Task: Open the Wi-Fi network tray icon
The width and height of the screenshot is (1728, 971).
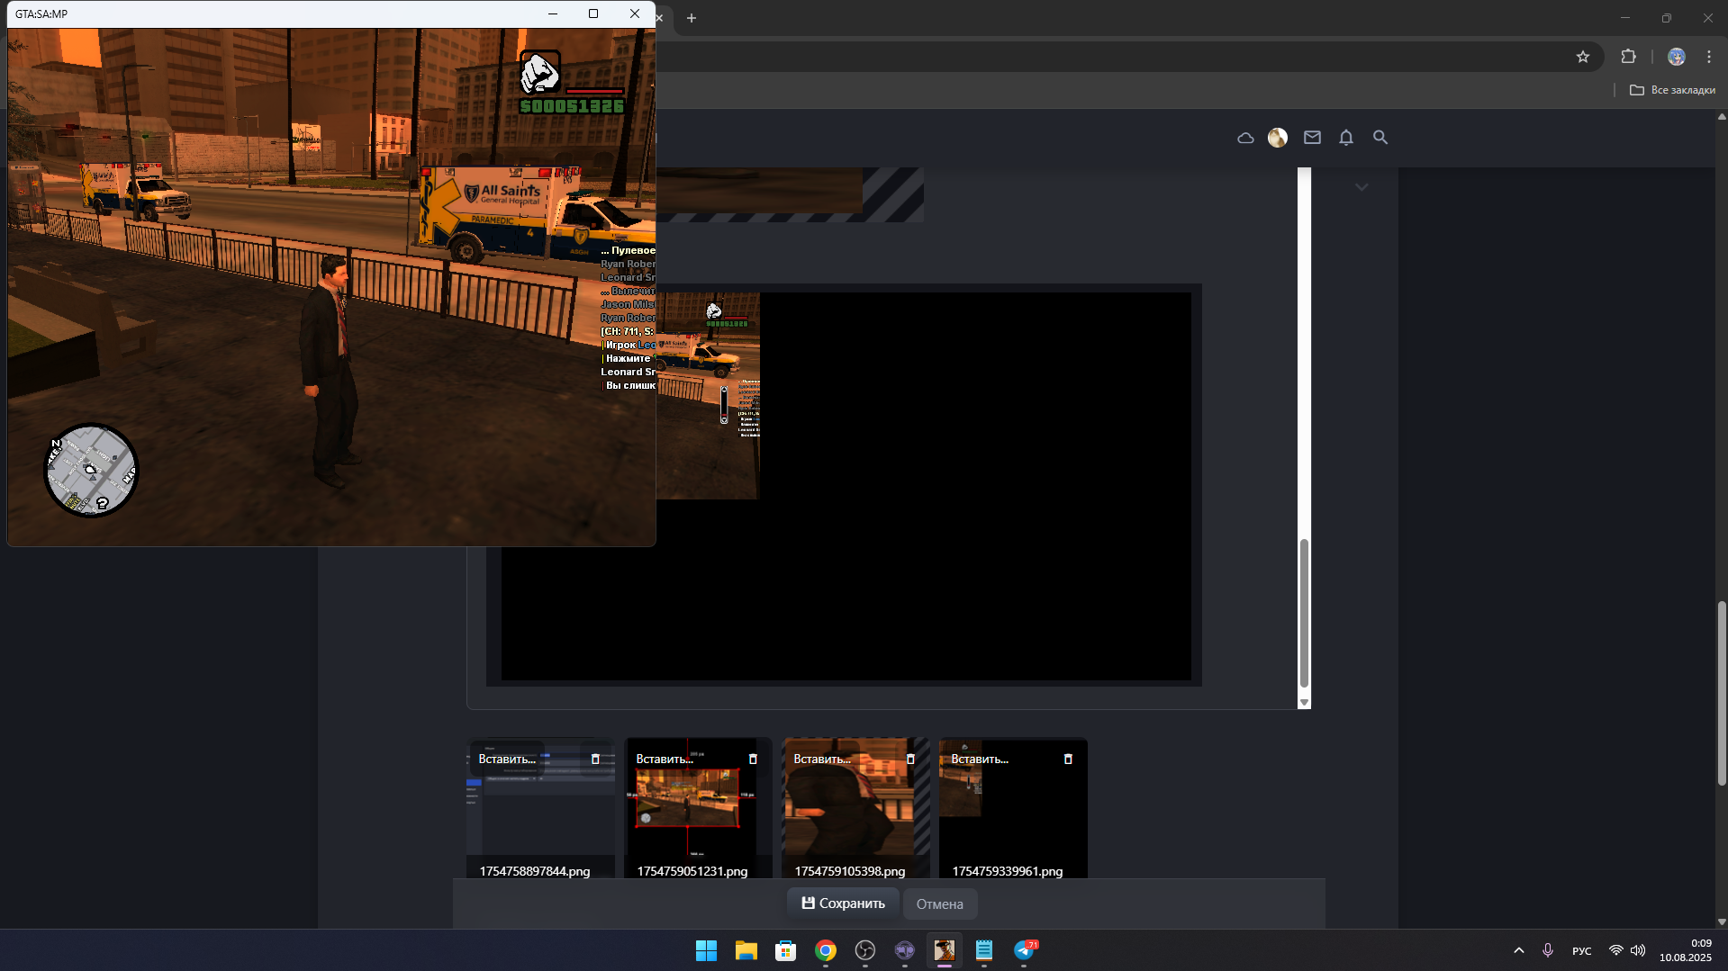Action: [x=1616, y=950]
